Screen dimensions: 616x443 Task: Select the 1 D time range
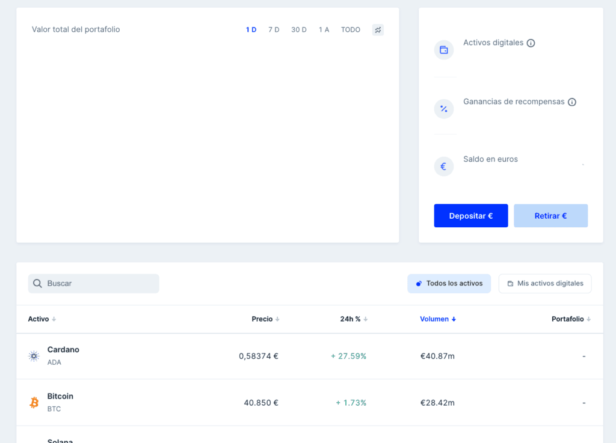[251, 29]
